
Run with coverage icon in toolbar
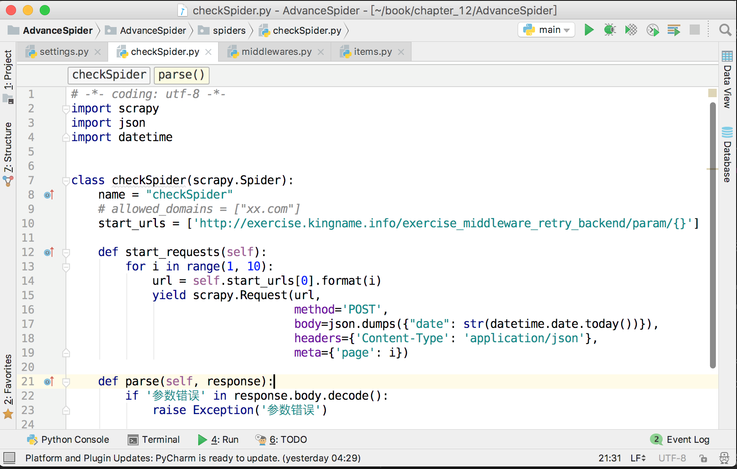631,30
